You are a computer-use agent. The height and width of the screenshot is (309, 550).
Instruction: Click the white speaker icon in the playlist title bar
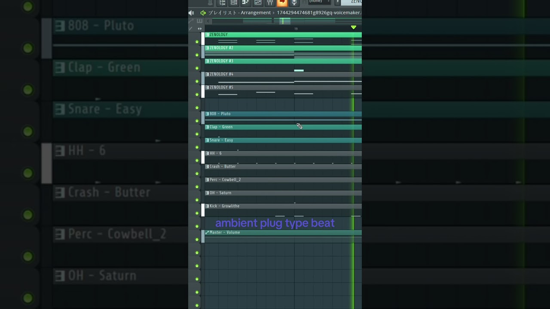click(x=192, y=13)
